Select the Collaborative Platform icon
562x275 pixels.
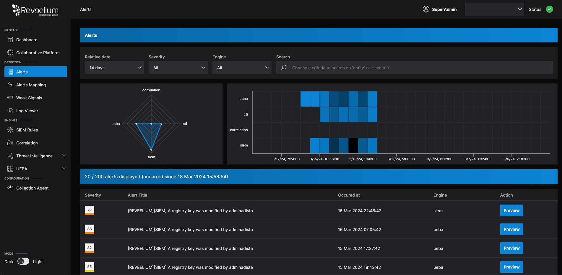10,52
